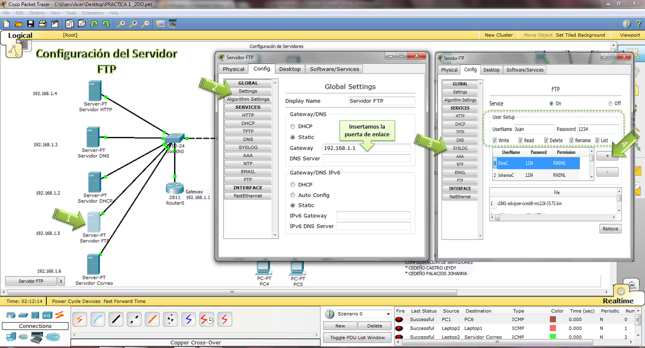The height and width of the screenshot is (348, 645).
Task: Select Auto Config under Gateway/DNS IPv6
Action: 293,195
